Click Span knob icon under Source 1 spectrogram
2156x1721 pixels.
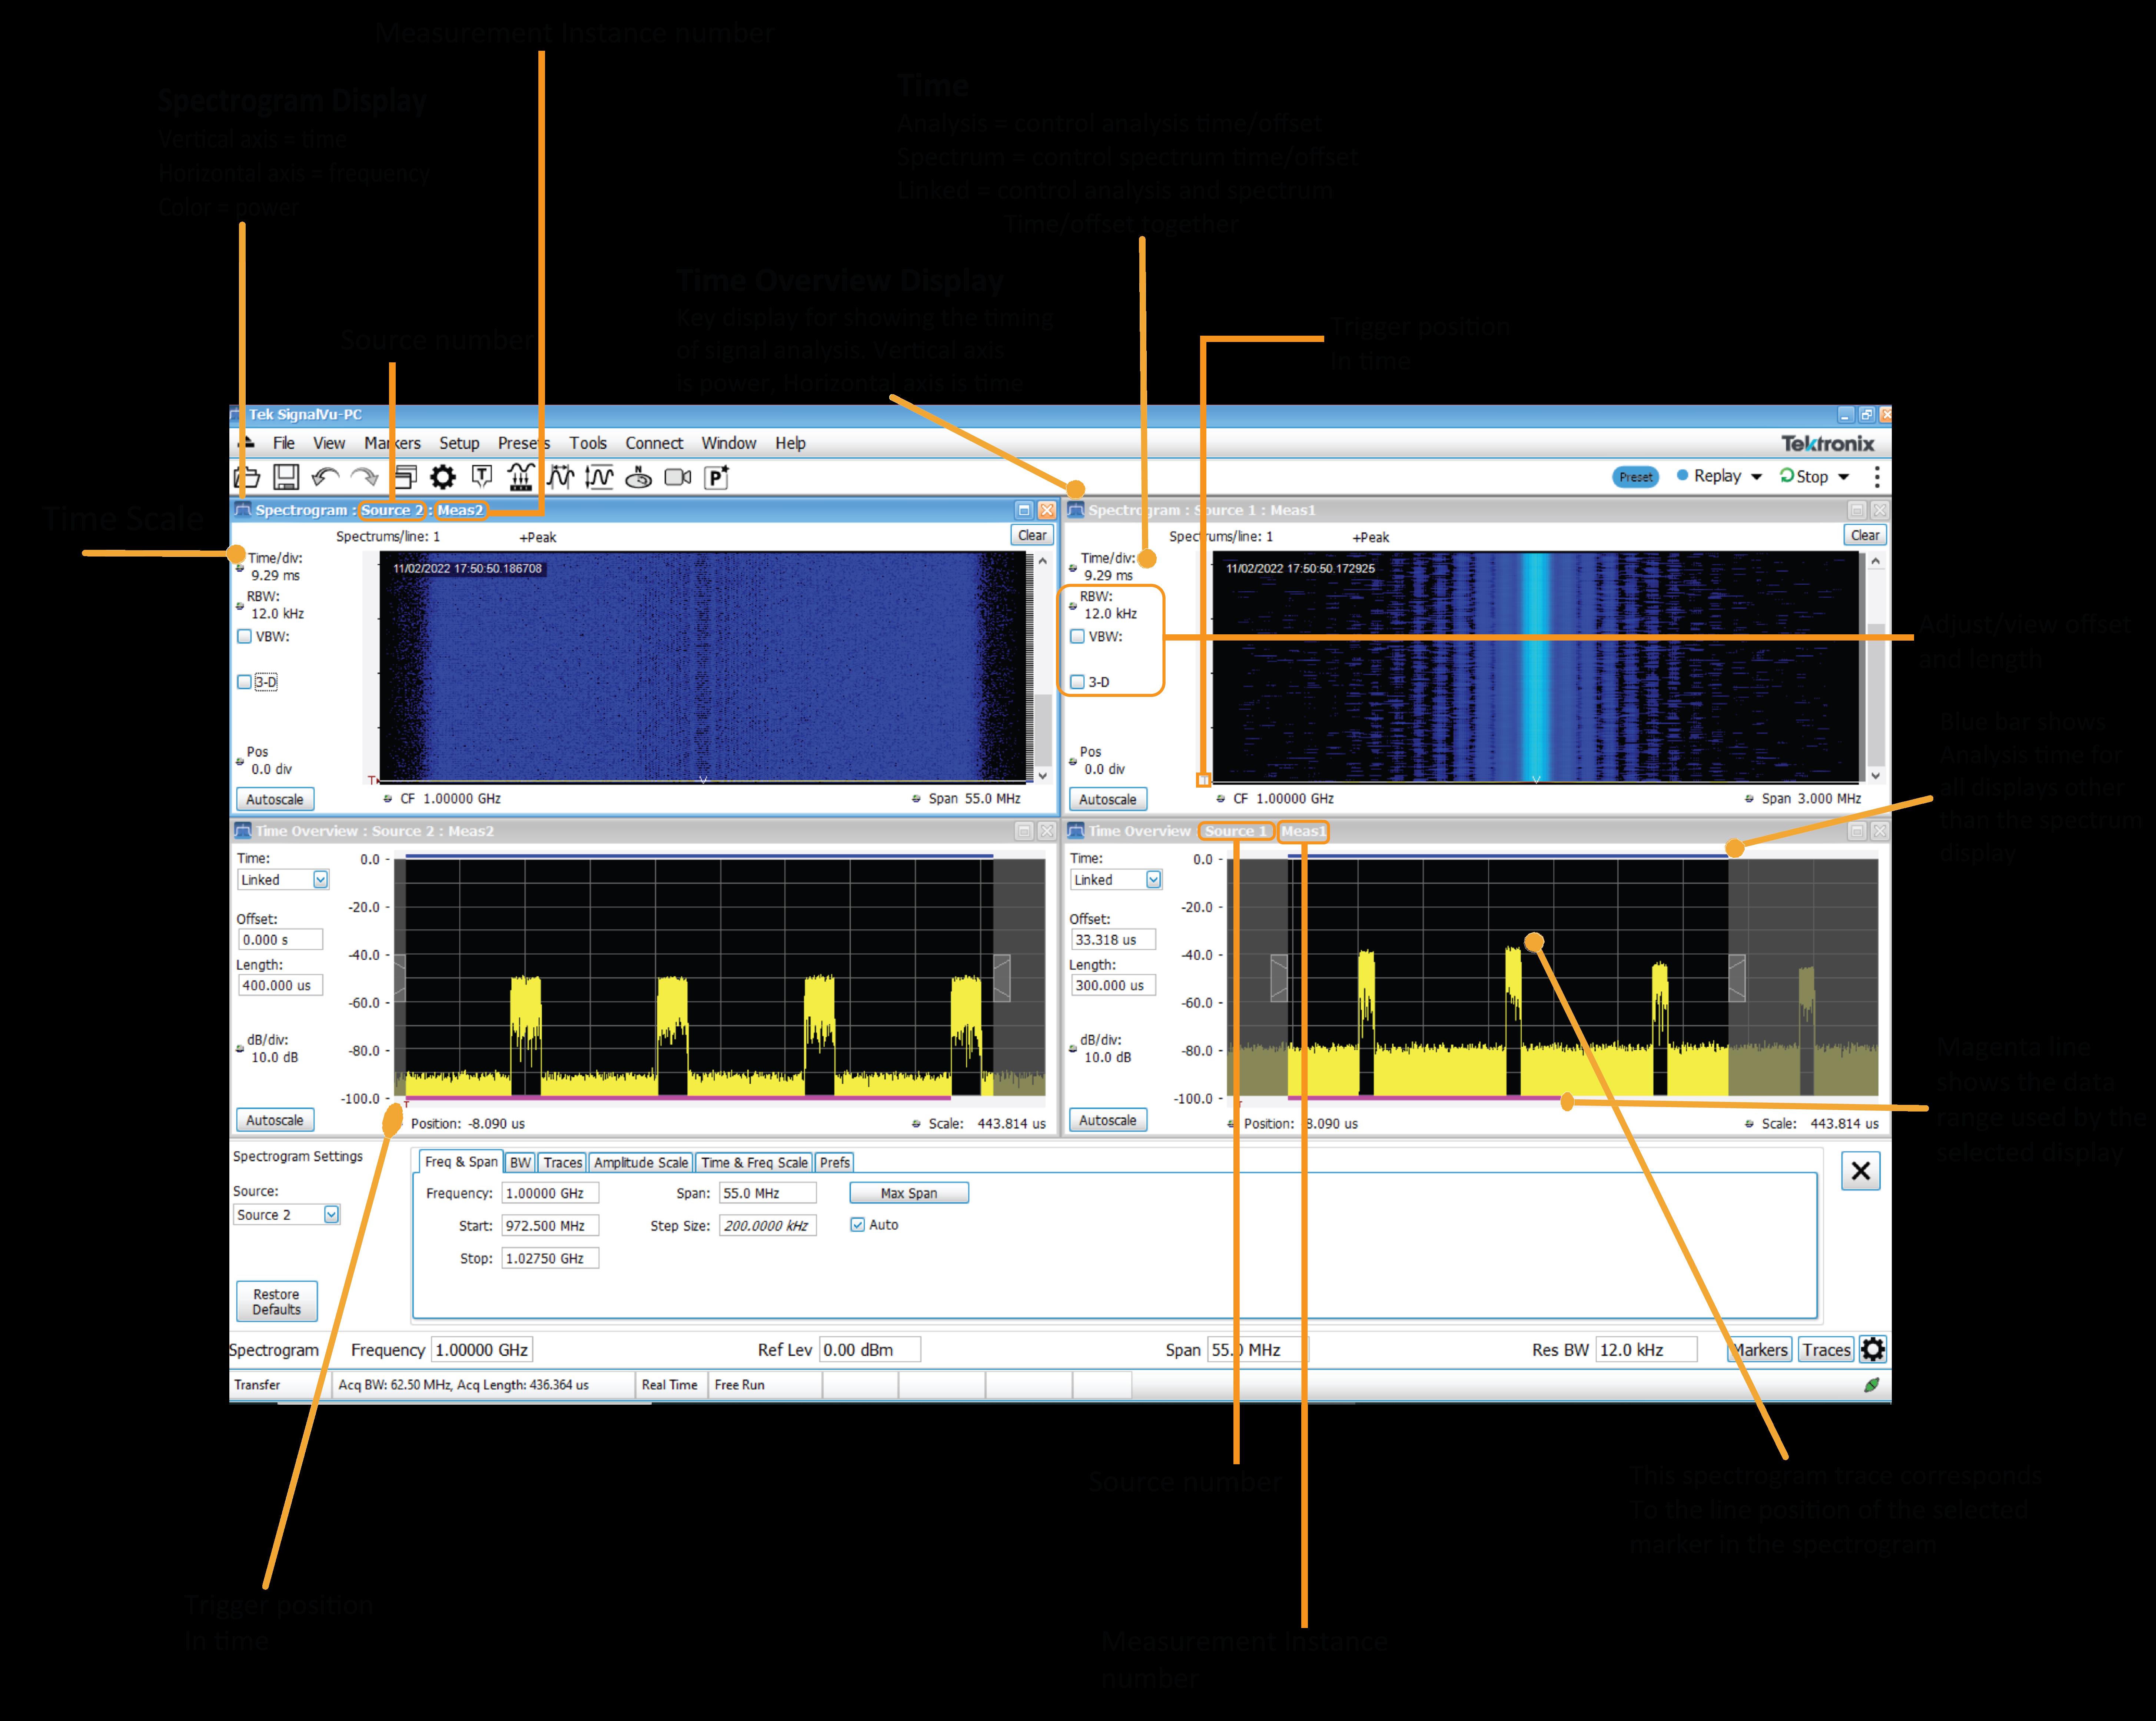[x=1749, y=799]
